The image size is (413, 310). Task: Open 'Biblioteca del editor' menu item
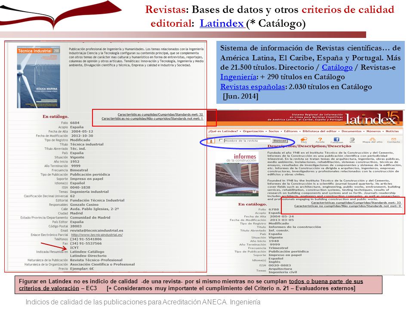tap(320, 131)
